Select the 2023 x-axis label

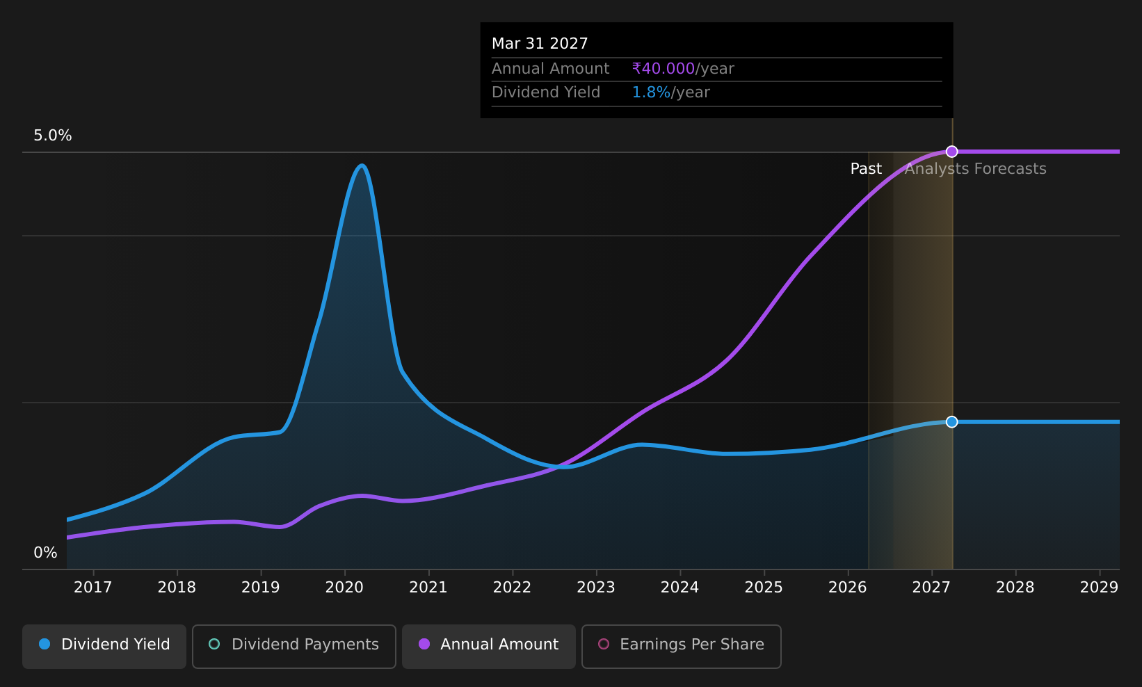[596, 588]
